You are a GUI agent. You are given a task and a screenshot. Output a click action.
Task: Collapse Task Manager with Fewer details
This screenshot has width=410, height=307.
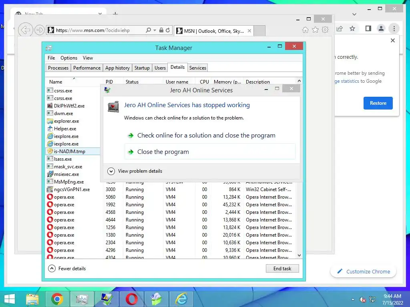67,268
